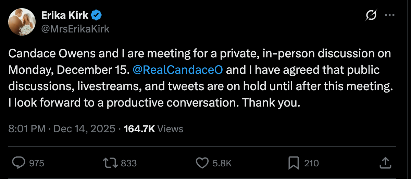411x179 pixels.
Task: Open the share icon menu
Action: coord(385,163)
